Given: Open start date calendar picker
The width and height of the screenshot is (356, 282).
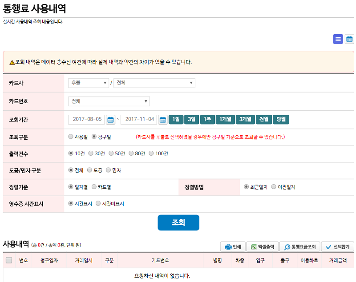Looking at the screenshot, I should (110, 120).
